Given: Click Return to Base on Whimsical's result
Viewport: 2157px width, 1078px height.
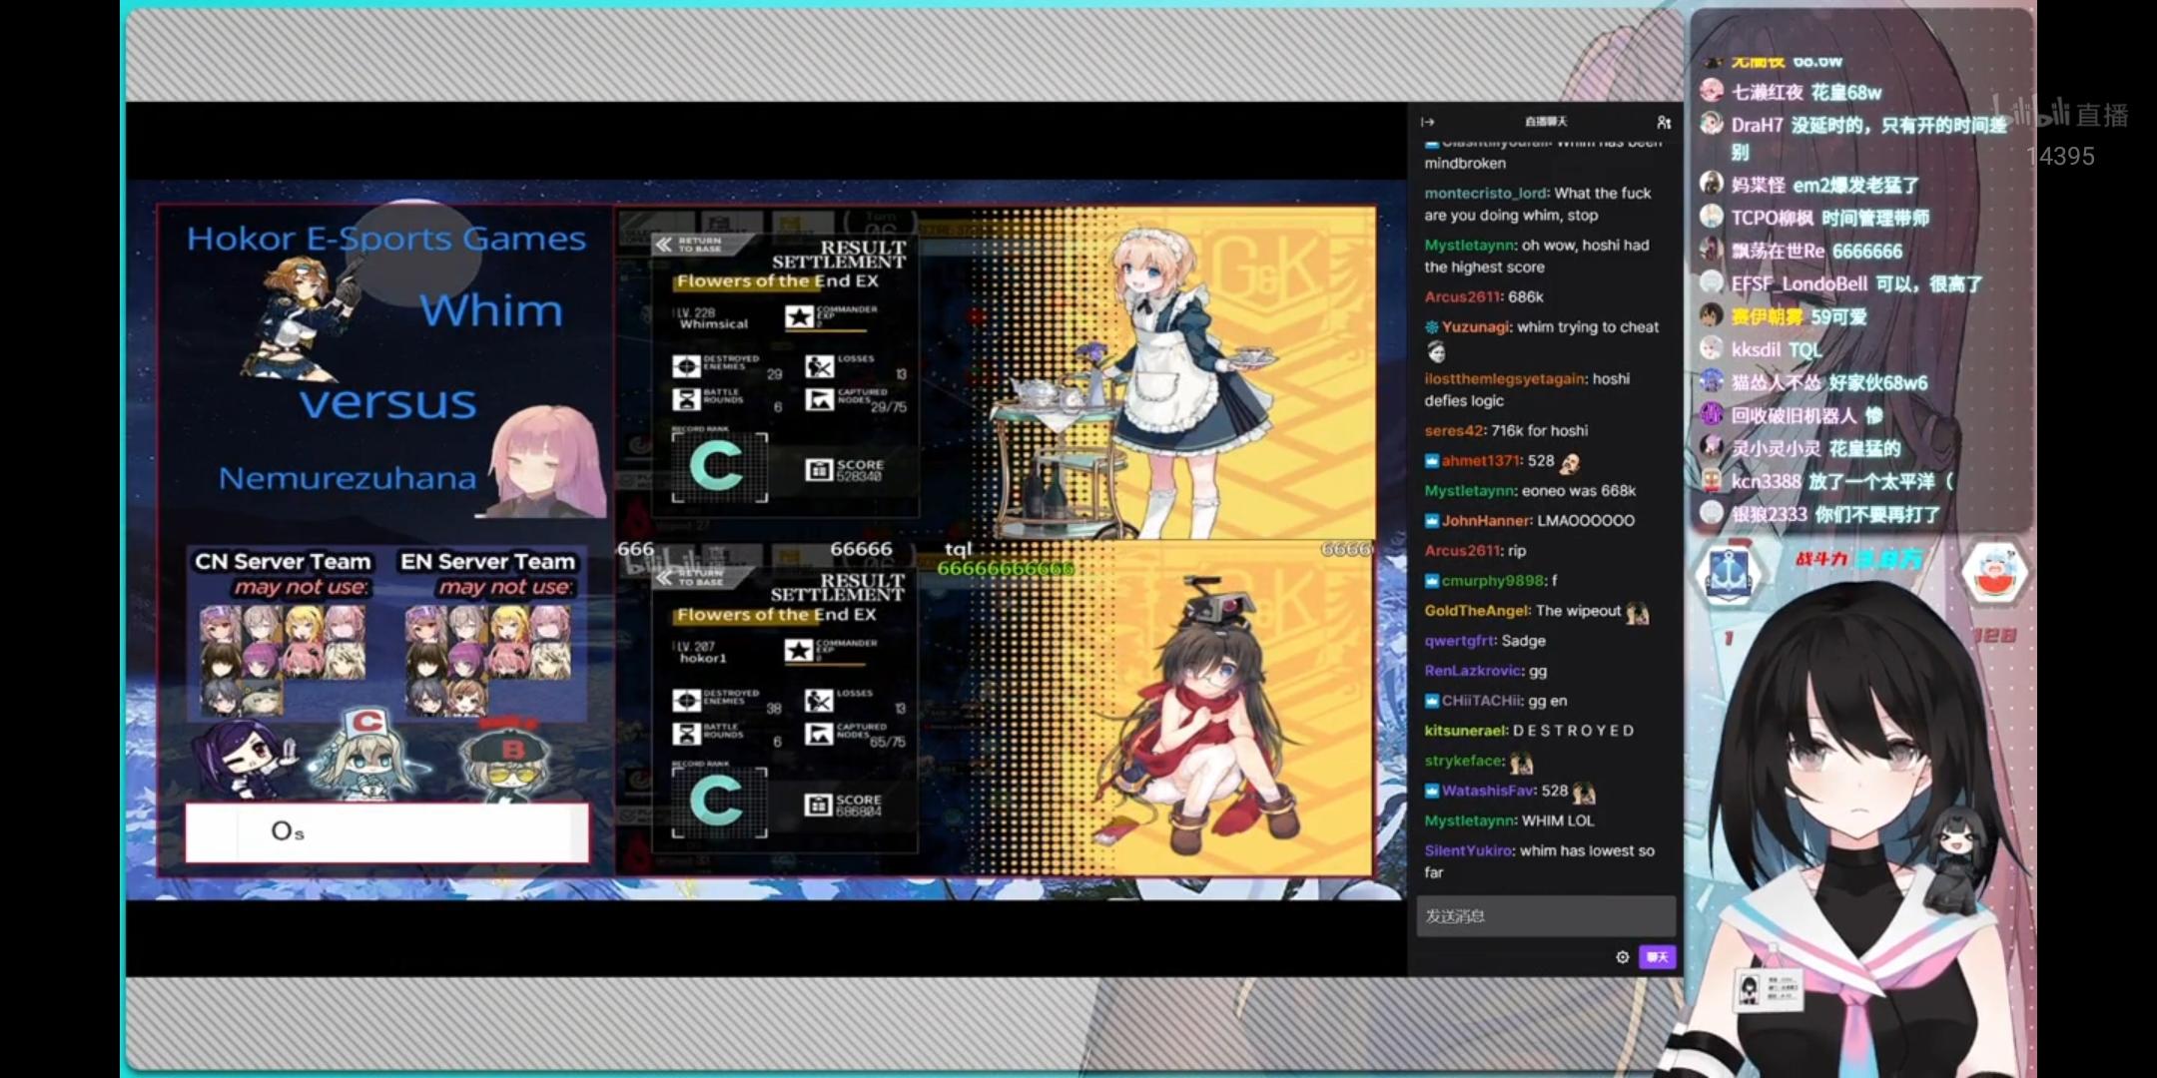Looking at the screenshot, I should point(702,244).
